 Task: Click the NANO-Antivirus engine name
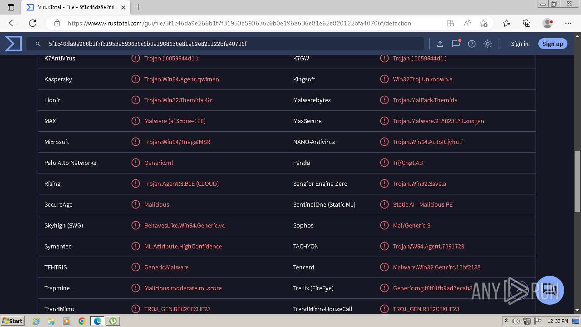tap(314, 142)
